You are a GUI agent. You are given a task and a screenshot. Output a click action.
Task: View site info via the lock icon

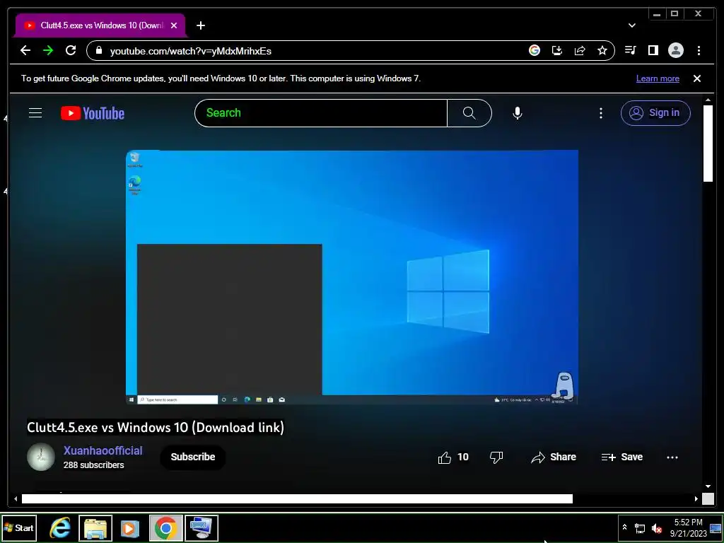(x=99, y=50)
